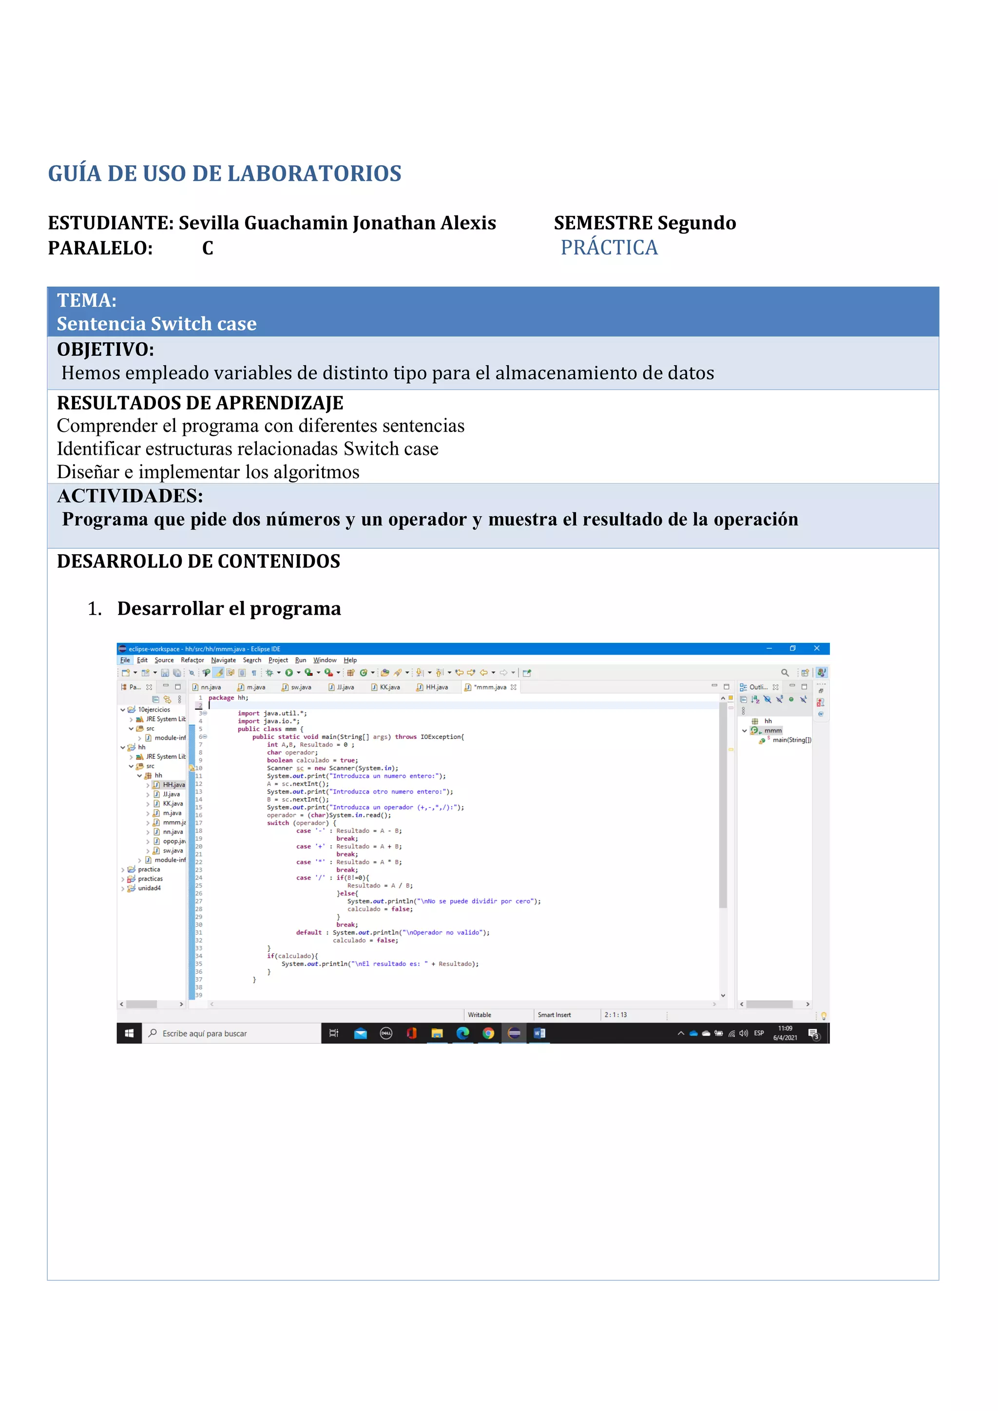Expand the practica project in tree
Viewport: 998px width, 1411px height.
(123, 870)
